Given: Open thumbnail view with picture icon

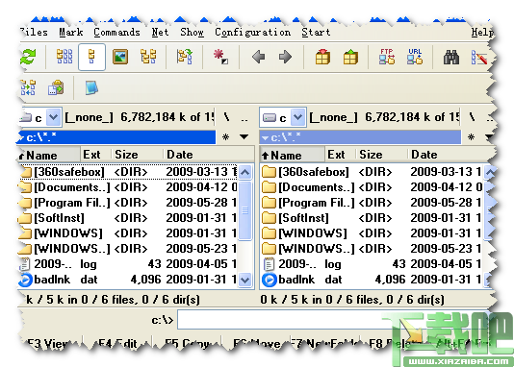Looking at the screenshot, I should coord(120,57).
